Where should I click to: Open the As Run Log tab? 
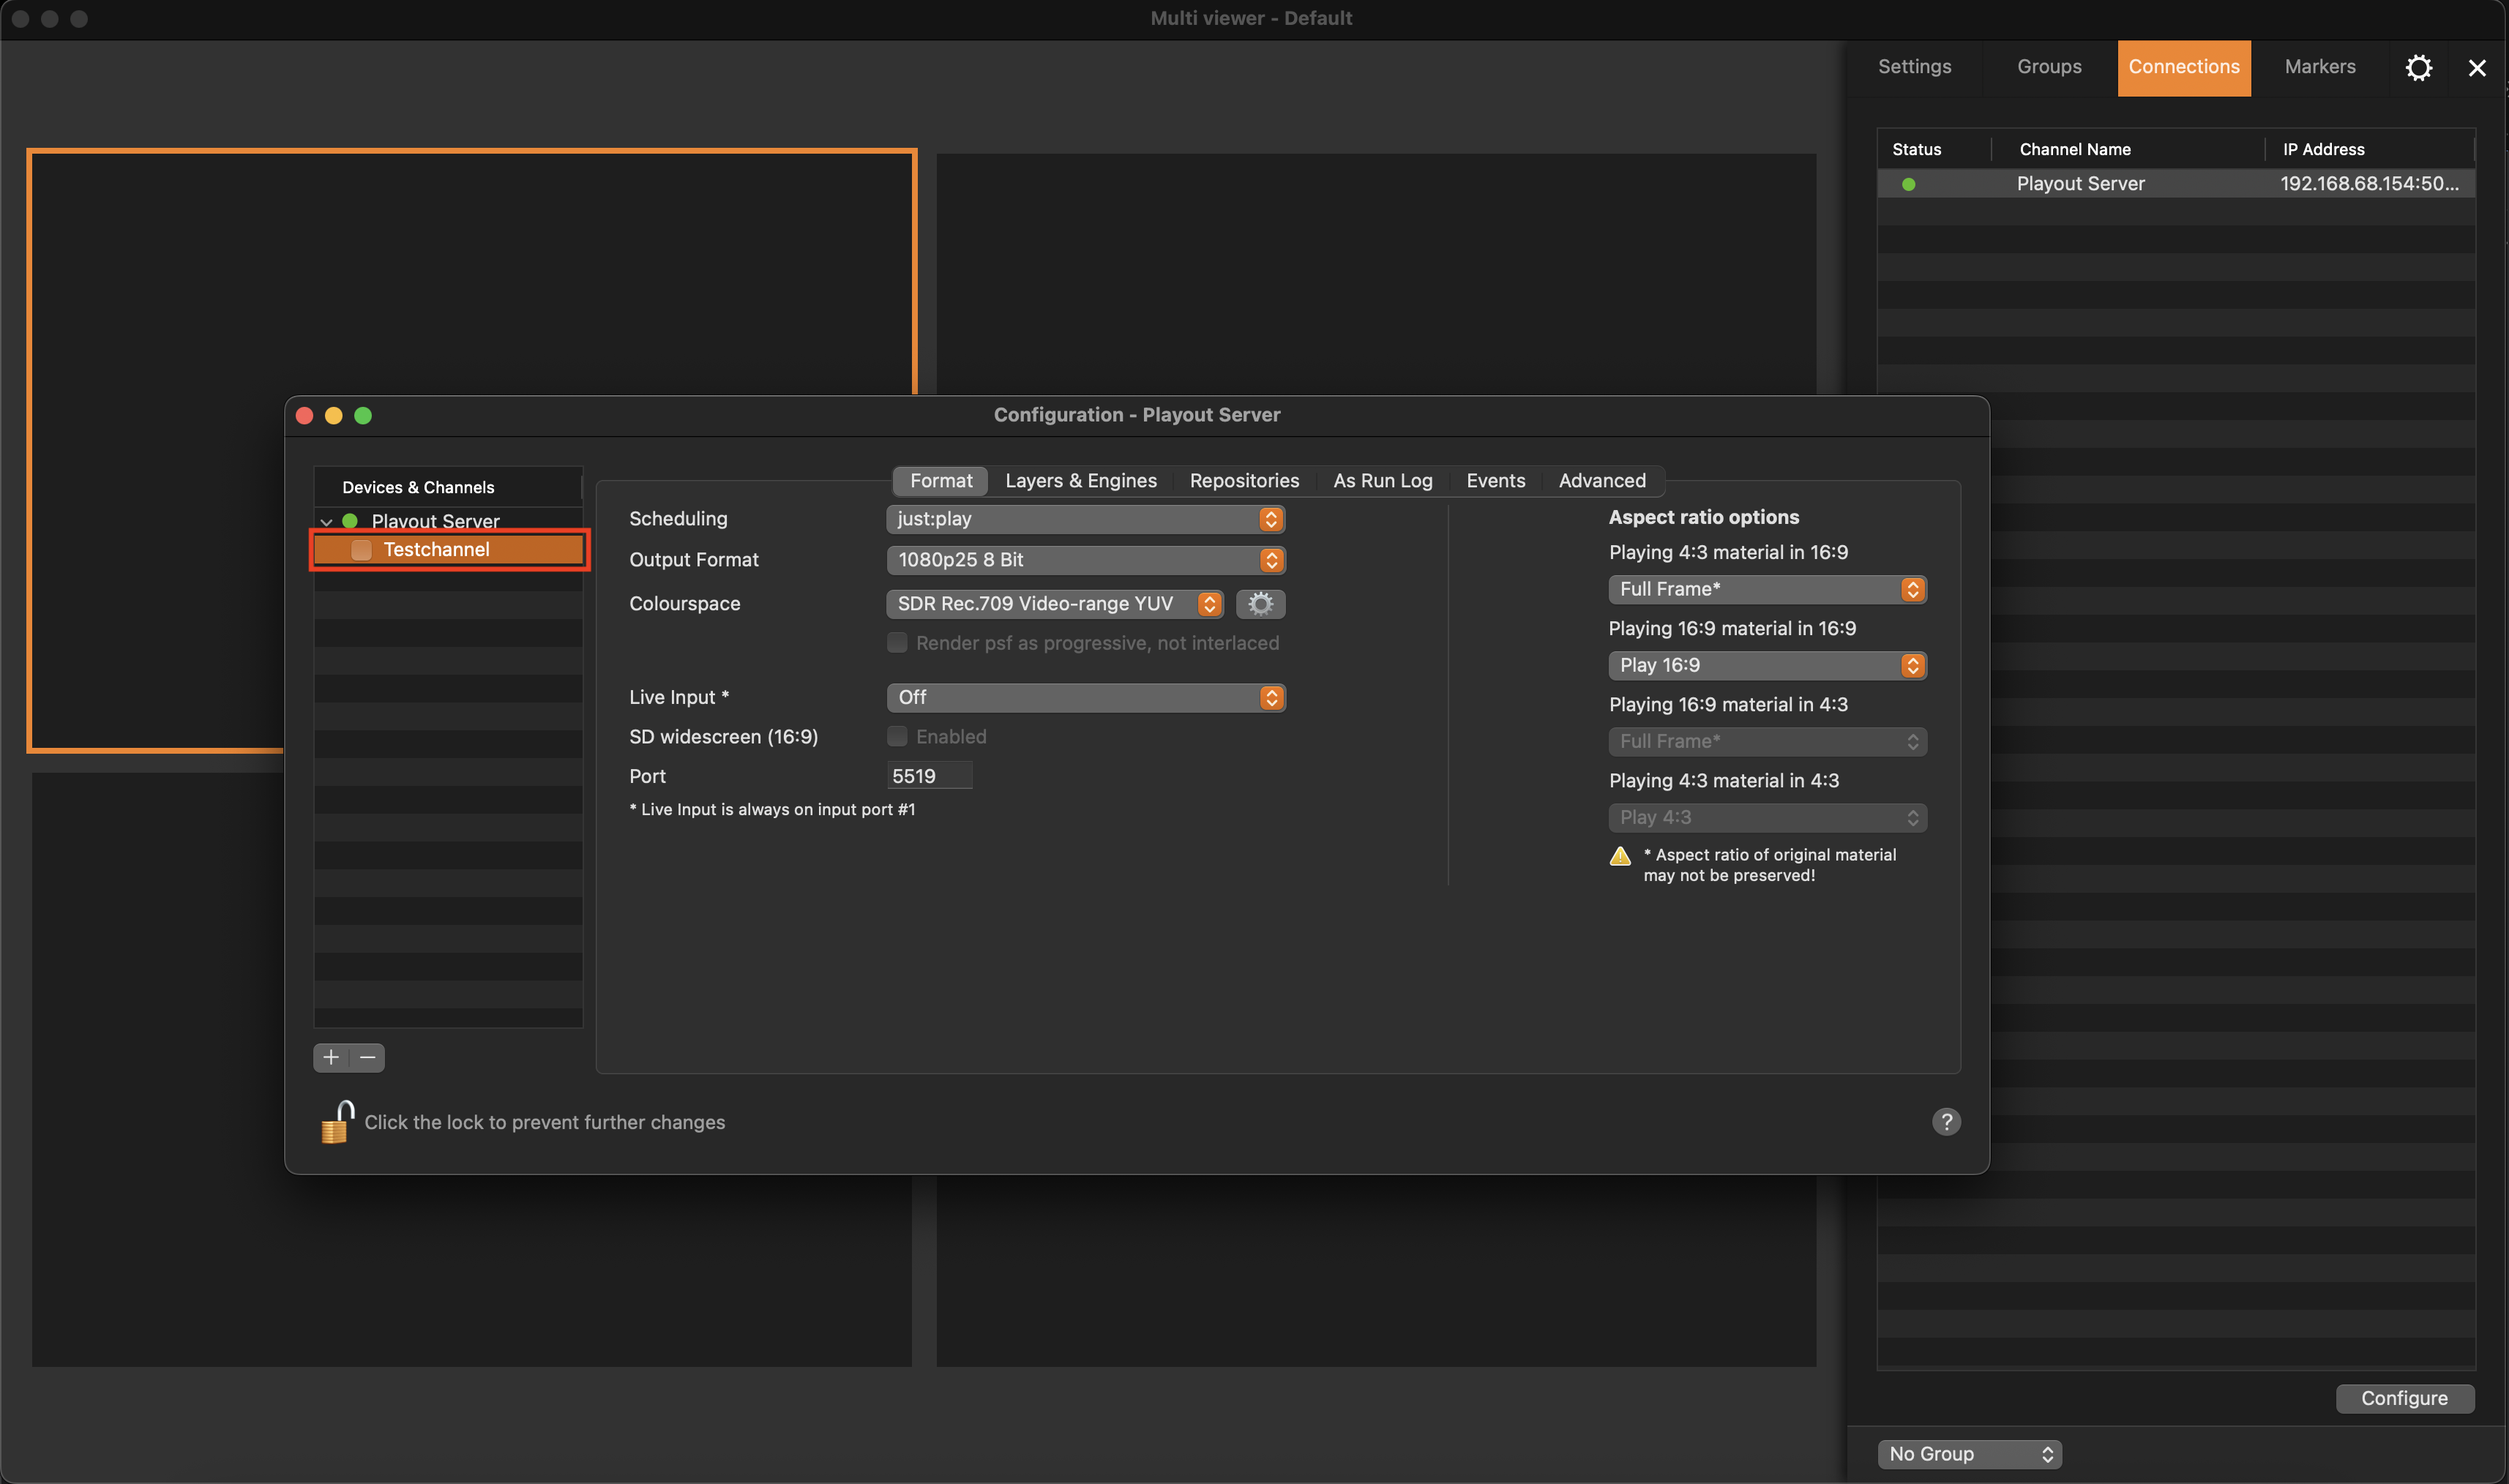tap(1382, 481)
